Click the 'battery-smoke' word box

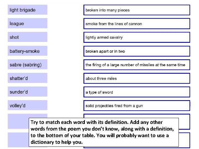(28, 51)
